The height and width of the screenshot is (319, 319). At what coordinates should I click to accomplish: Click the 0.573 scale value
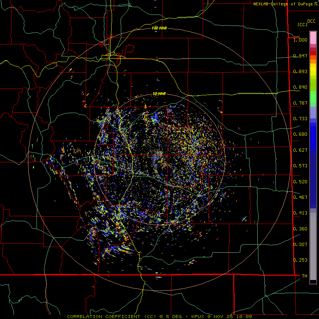tap(300, 166)
